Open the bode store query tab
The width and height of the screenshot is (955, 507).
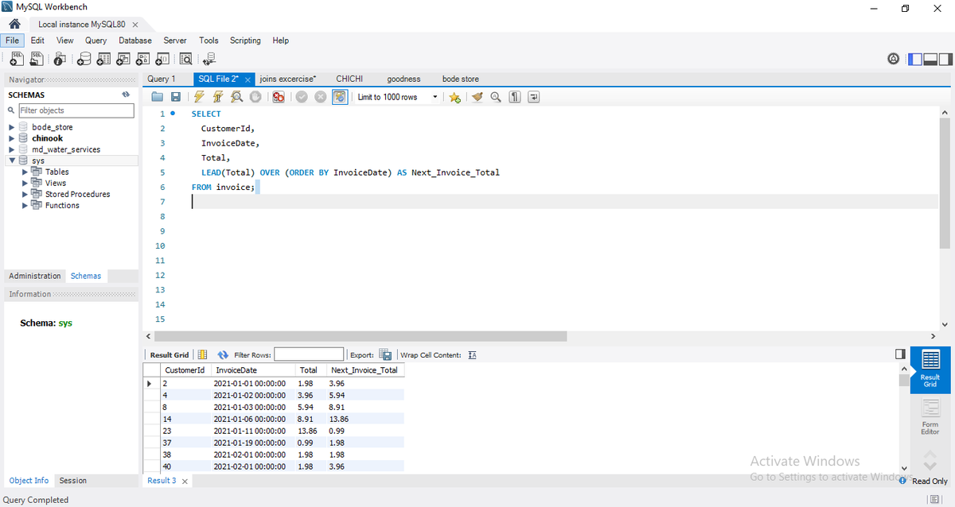[461, 79]
